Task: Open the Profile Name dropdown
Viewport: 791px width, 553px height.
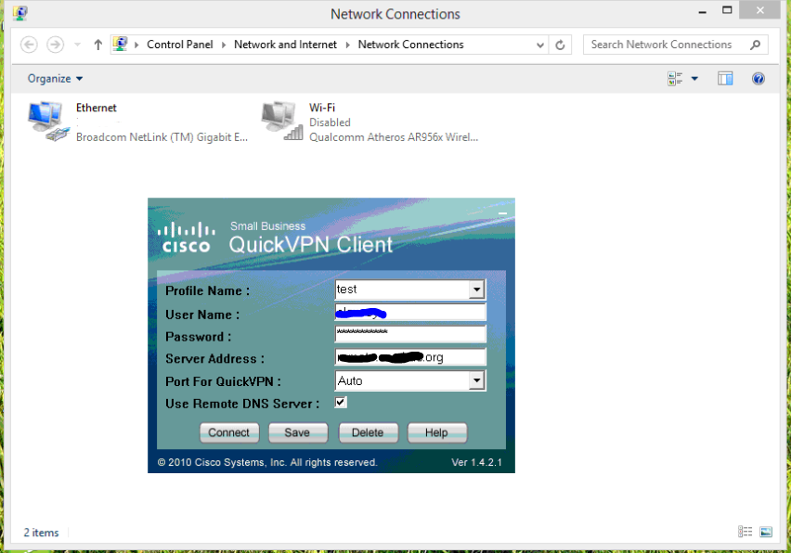Action: [476, 289]
